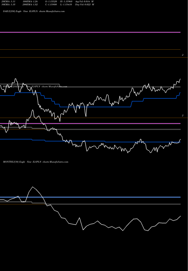
Task: Click the close price 'C: 1.15809'
Action: point(51,5)
